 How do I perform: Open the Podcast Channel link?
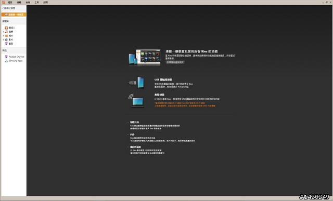point(16,57)
